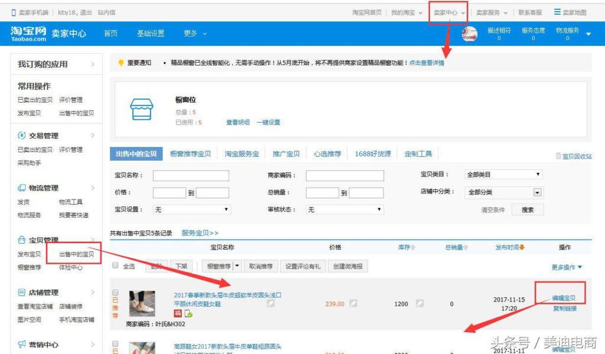Open the 点击查看详情 notice link
This screenshot has width=605, height=354.
tap(427, 63)
